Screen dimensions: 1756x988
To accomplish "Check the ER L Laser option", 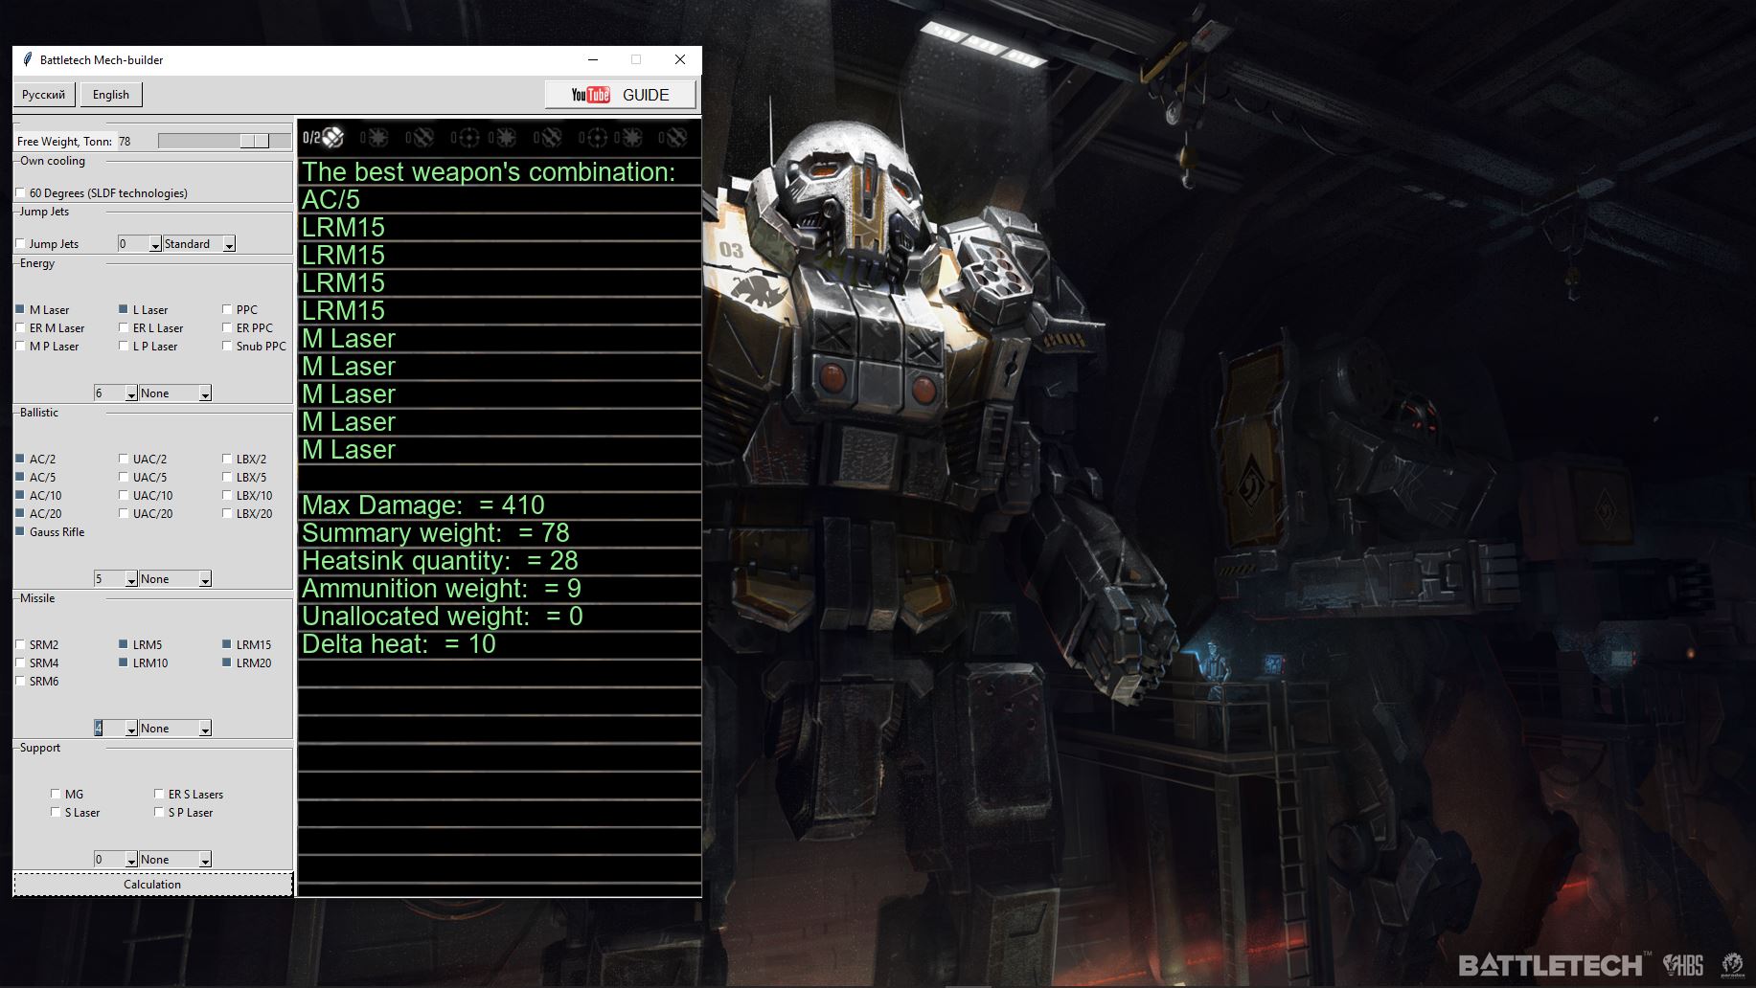I will (124, 328).
